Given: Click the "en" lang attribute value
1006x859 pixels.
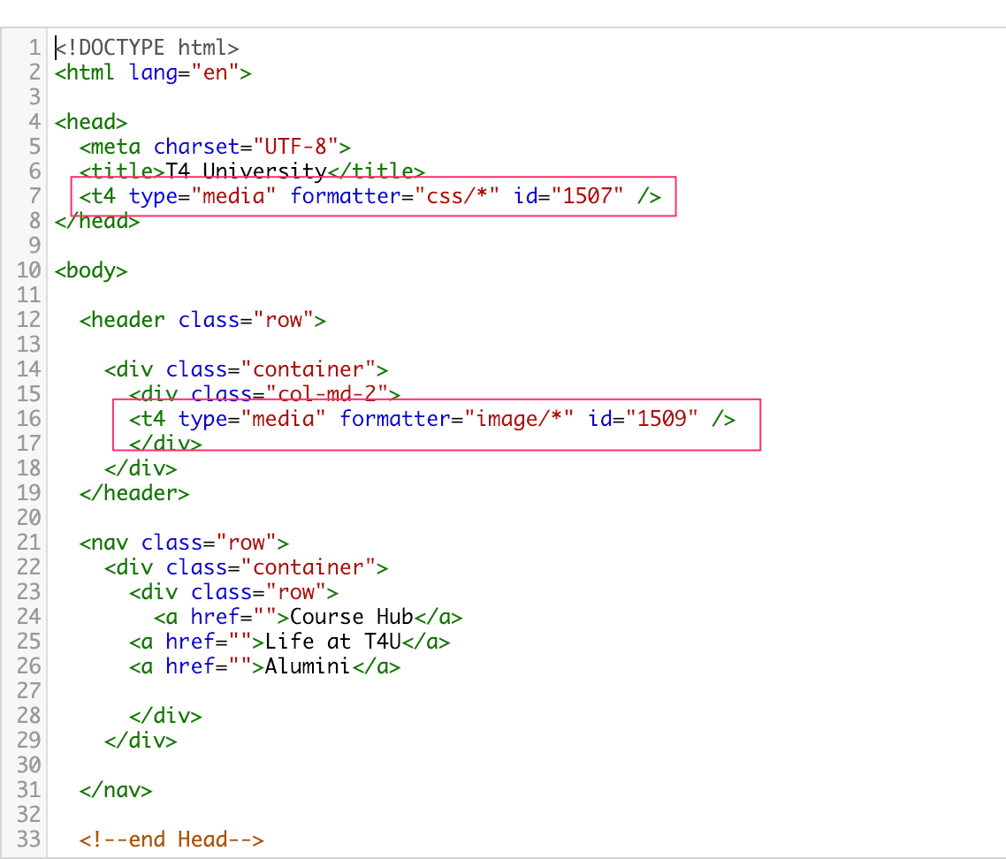Looking at the screenshot, I should click(x=217, y=72).
